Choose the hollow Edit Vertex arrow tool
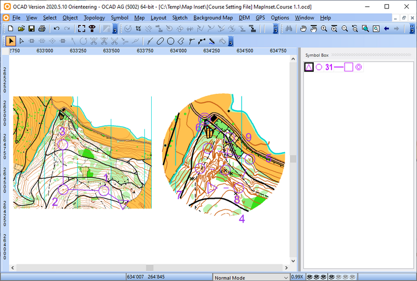The height and width of the screenshot is (281, 417). pos(22,41)
